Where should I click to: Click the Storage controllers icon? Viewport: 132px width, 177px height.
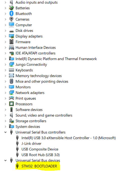coord(11,121)
